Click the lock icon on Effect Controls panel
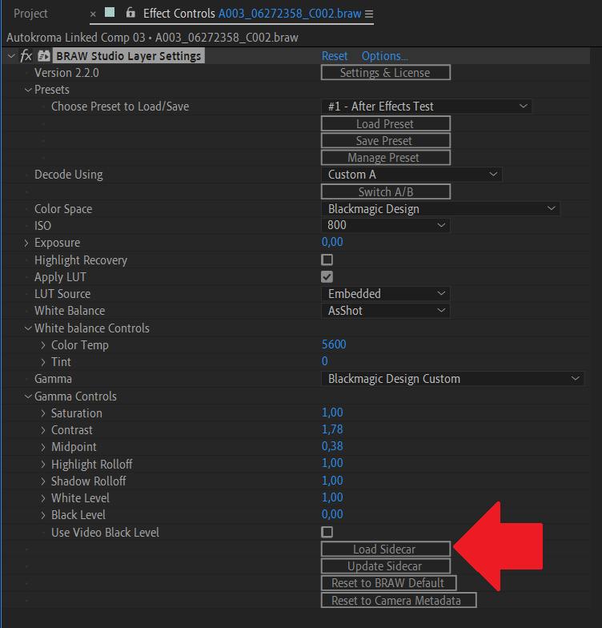The image size is (602, 628). [130, 14]
